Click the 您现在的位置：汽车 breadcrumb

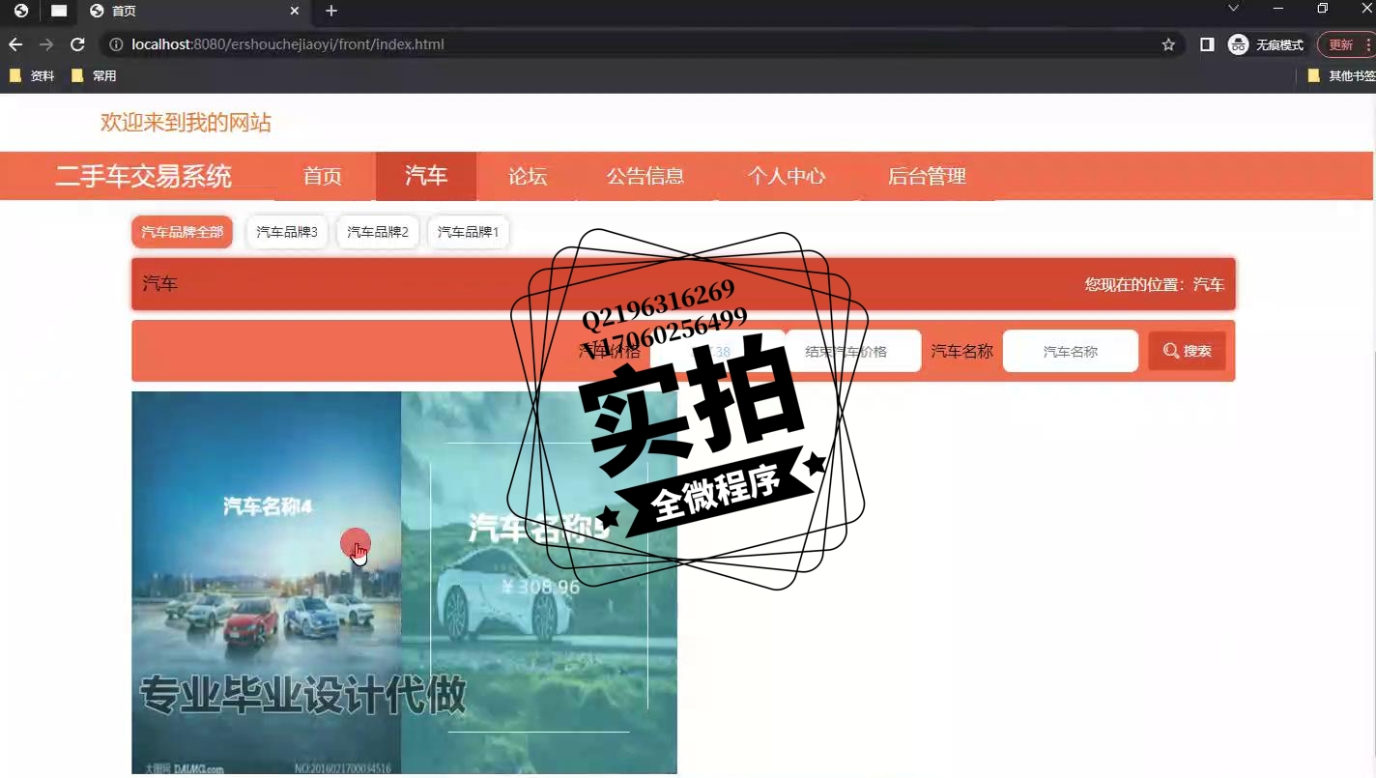1155,284
